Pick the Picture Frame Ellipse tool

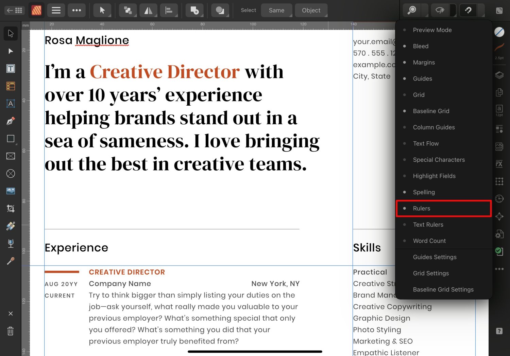pos(11,174)
